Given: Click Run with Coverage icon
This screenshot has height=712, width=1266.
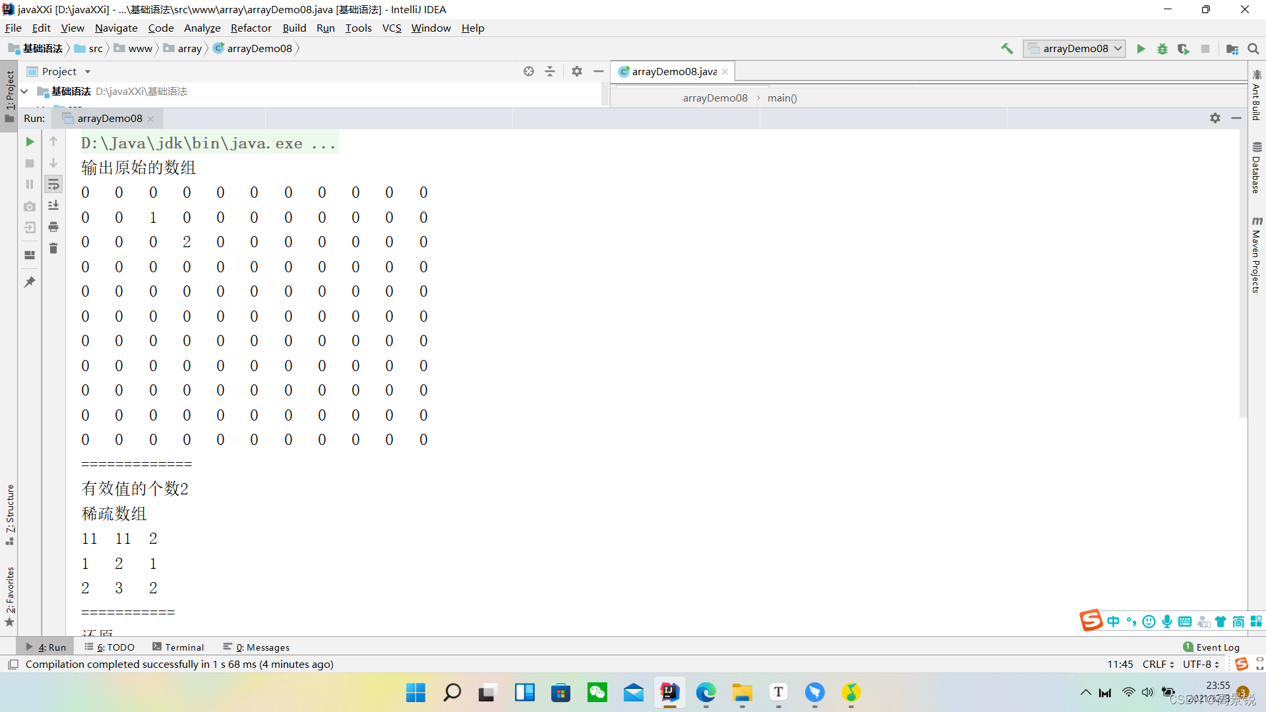Looking at the screenshot, I should pyautogui.click(x=1184, y=49).
